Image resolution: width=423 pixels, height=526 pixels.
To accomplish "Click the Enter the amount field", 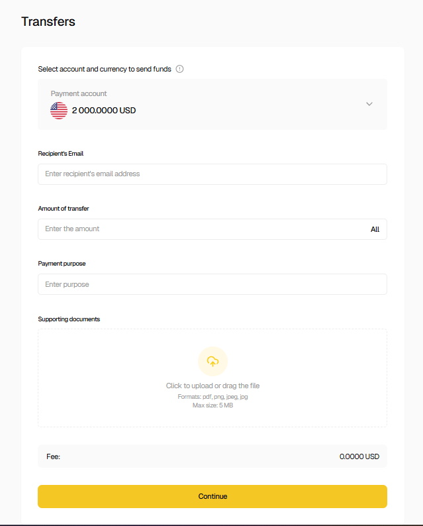I will (199, 229).
